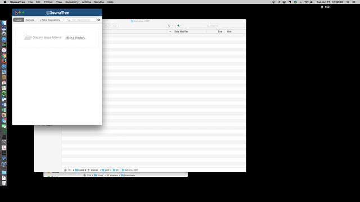
Task: Click git folder in Finder path bar
Action: tap(115, 170)
